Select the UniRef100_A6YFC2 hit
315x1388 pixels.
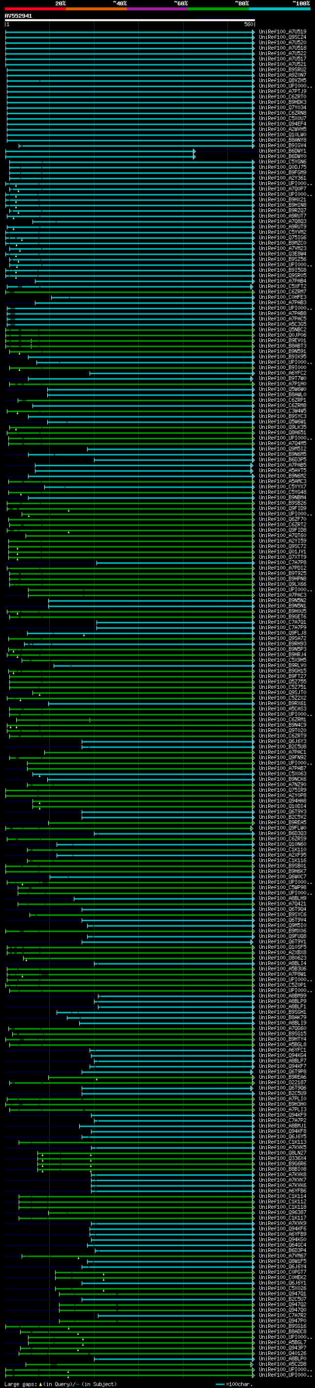click(x=283, y=373)
